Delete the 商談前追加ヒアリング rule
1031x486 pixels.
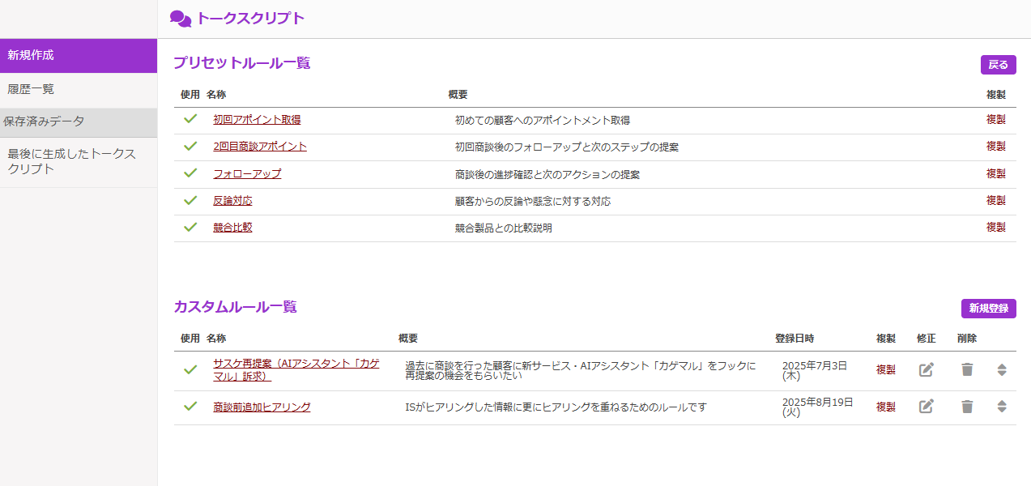tap(967, 407)
